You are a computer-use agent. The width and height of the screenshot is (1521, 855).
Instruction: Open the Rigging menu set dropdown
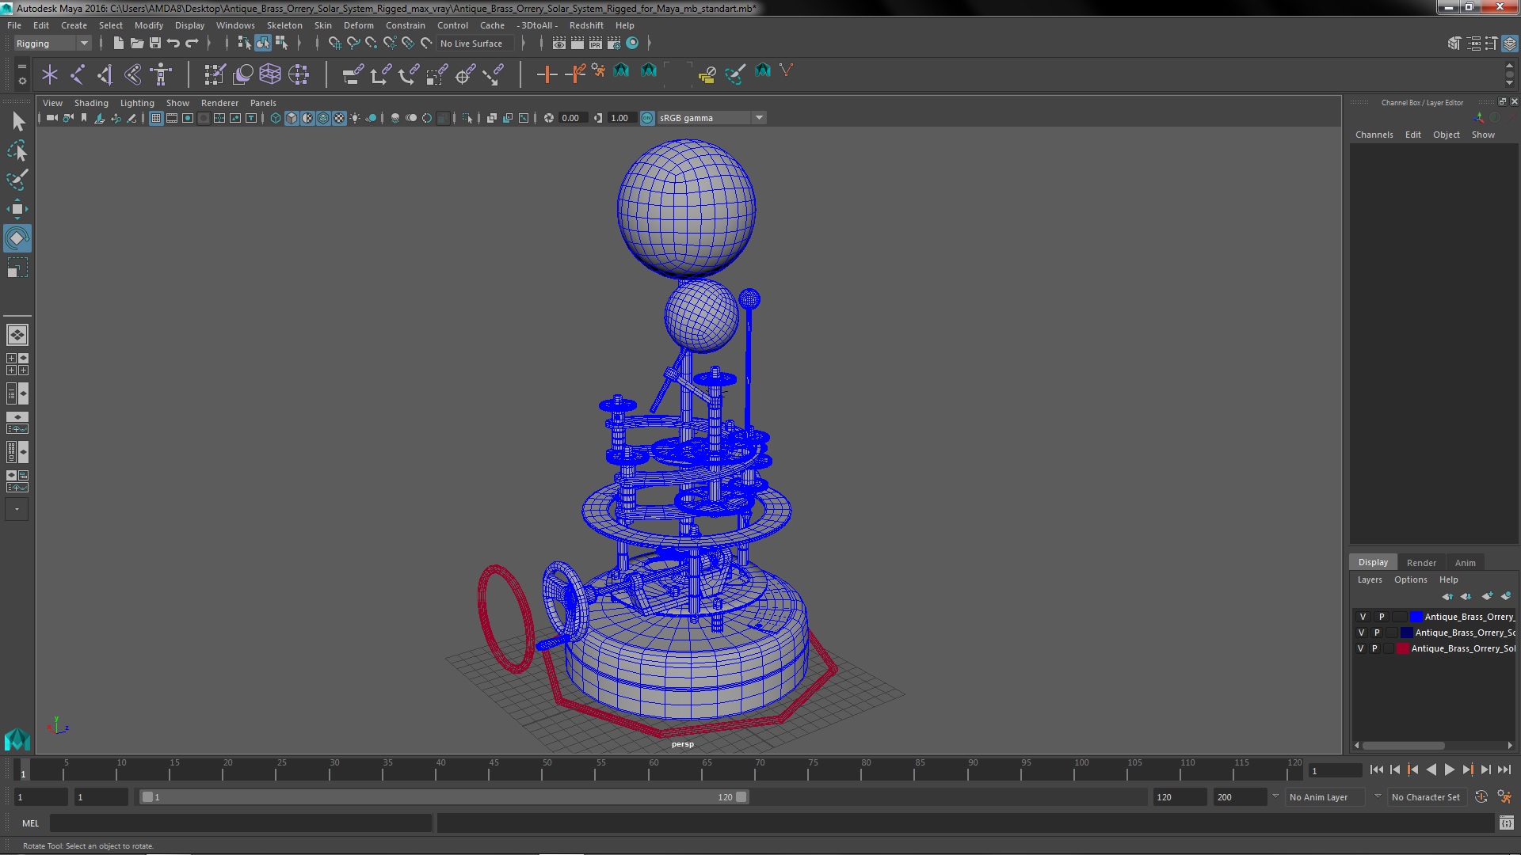[x=52, y=44]
